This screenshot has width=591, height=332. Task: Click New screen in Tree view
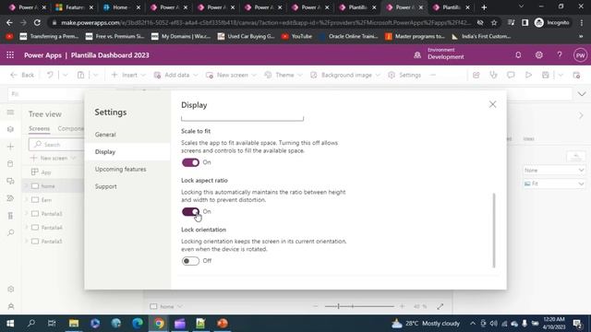click(x=54, y=158)
